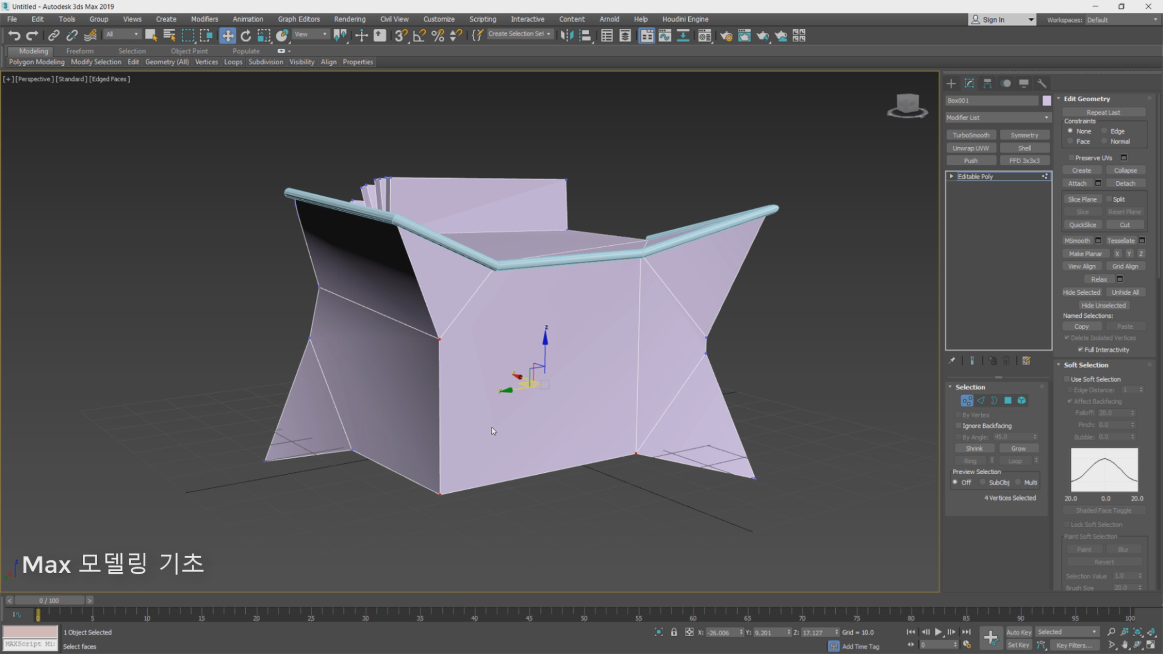Open the Utilities wrench panel
1163x654 pixels.
click(1042, 83)
